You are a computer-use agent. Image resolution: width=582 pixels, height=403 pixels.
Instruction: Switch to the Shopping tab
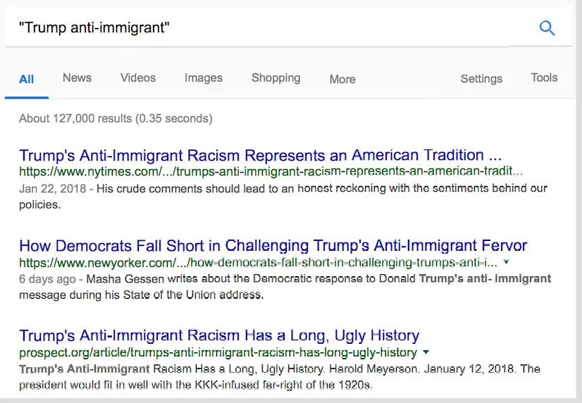coord(275,78)
